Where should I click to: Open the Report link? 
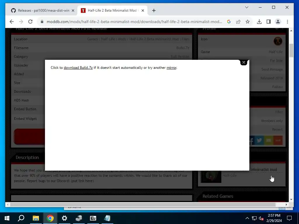277,129
